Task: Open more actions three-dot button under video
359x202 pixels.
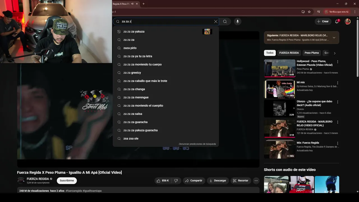Action: click(256, 181)
